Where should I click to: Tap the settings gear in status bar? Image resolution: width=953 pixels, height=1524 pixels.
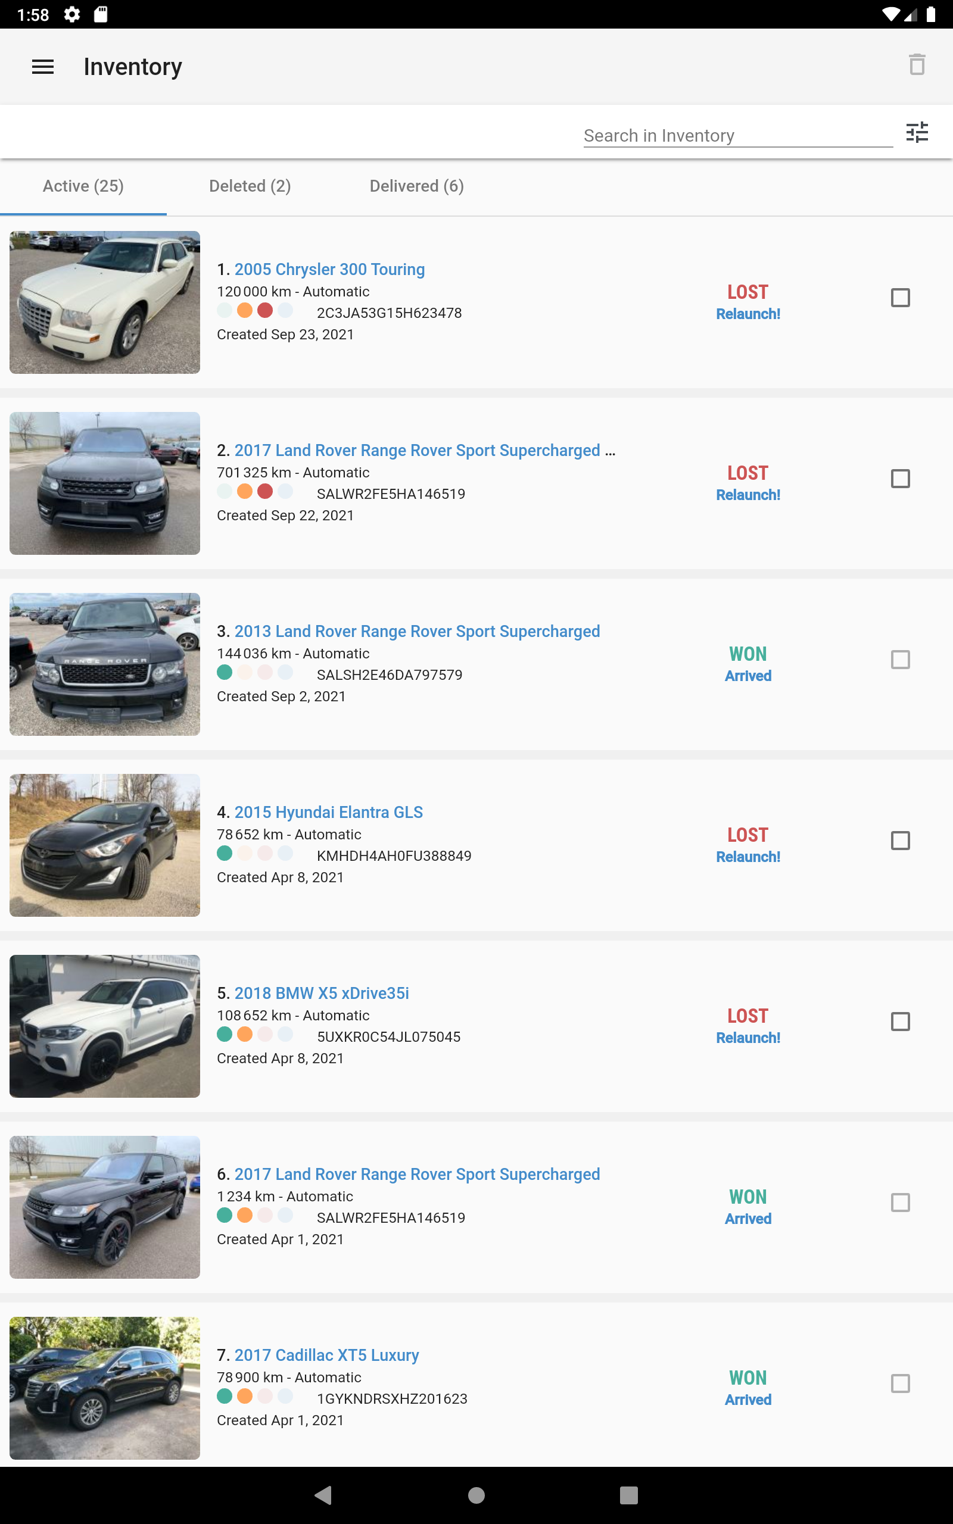click(x=73, y=14)
